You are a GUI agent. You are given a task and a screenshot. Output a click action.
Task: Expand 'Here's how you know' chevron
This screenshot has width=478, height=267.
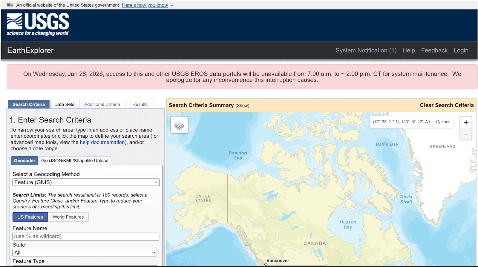171,5
